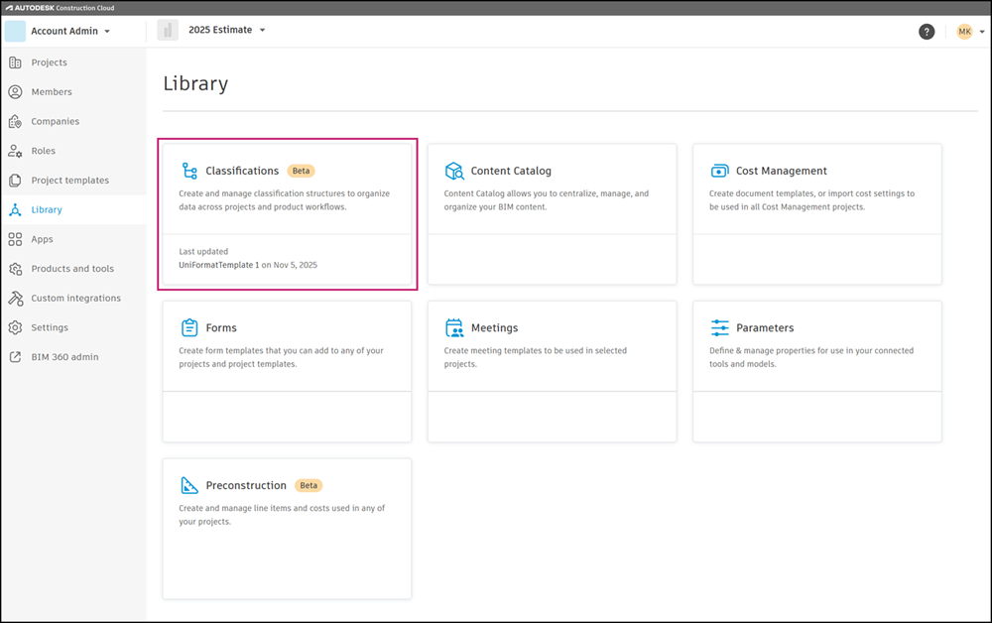992x623 pixels.
Task: Click the Classifications tree icon
Action: coord(189,171)
